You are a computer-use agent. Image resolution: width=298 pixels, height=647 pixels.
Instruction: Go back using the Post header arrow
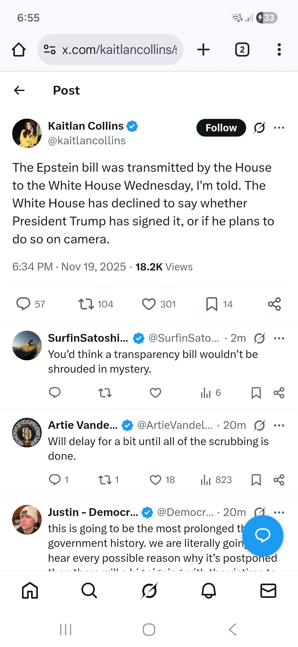point(19,90)
